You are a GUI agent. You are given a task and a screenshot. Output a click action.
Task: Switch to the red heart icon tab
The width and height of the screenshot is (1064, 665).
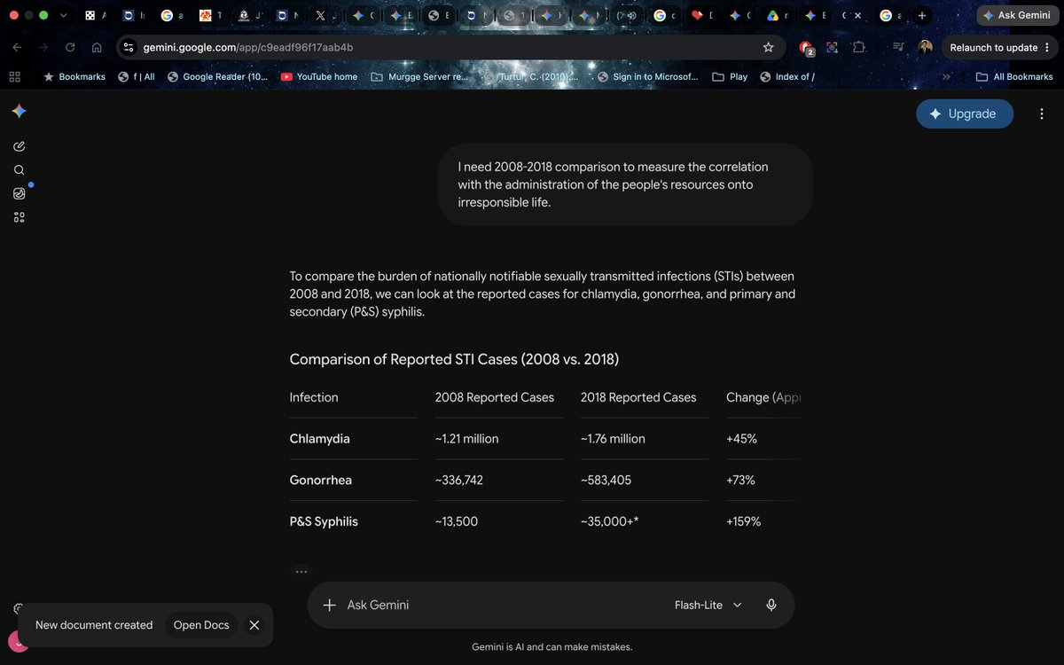tap(702, 15)
